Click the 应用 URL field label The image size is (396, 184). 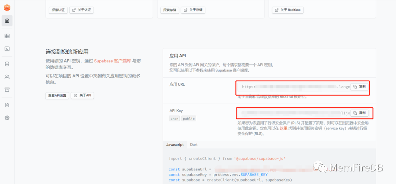[177, 85]
